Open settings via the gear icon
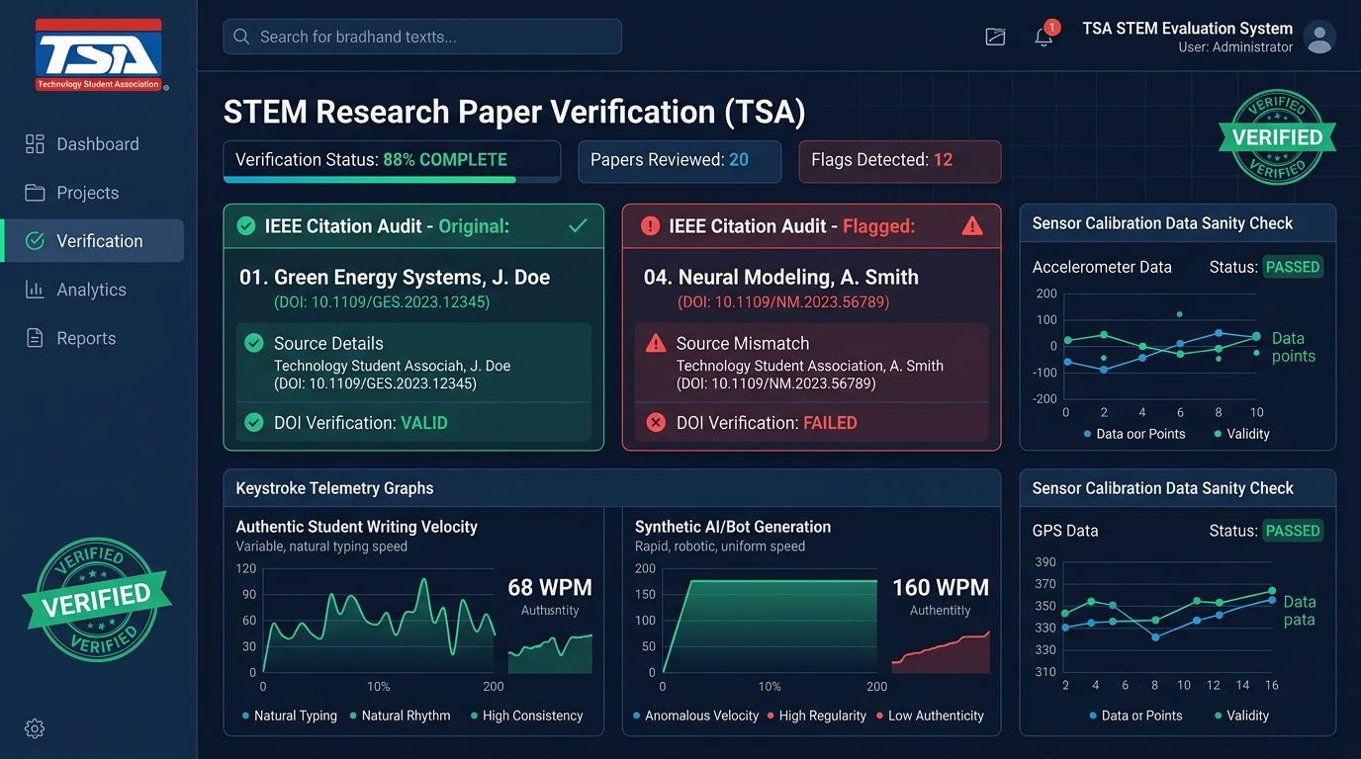The width and height of the screenshot is (1361, 759). 35,728
